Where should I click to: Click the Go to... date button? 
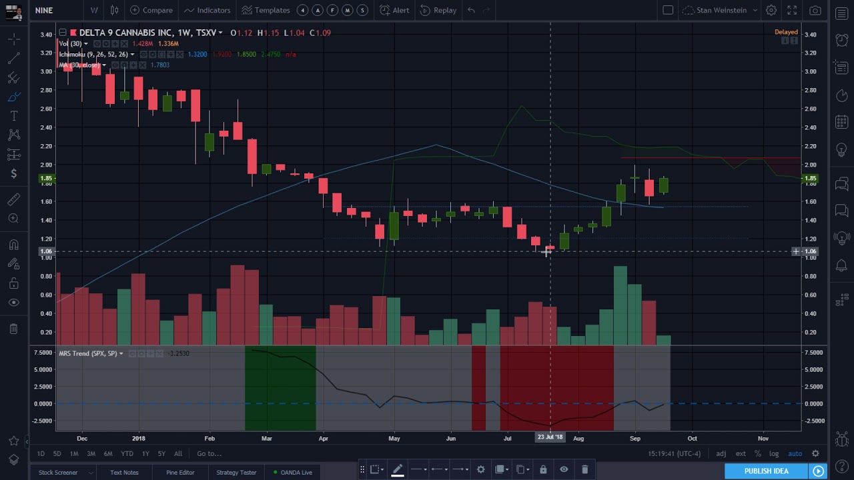(209, 454)
